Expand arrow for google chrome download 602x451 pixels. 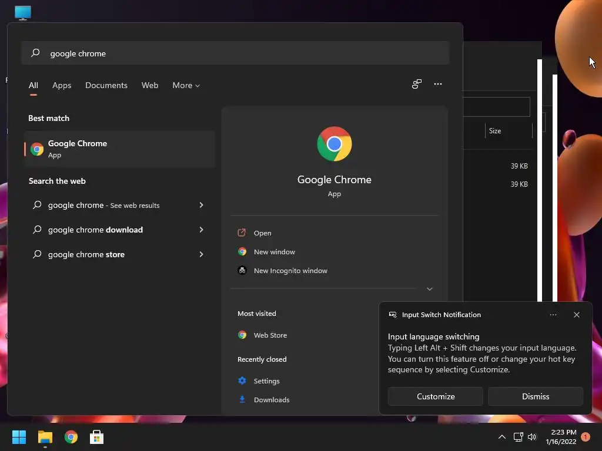pyautogui.click(x=201, y=230)
